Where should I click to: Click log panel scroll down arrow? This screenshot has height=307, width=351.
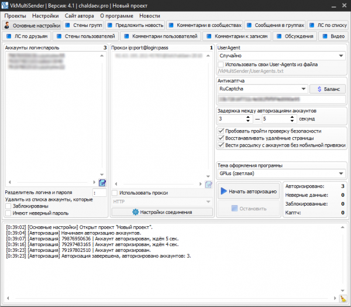point(342,291)
